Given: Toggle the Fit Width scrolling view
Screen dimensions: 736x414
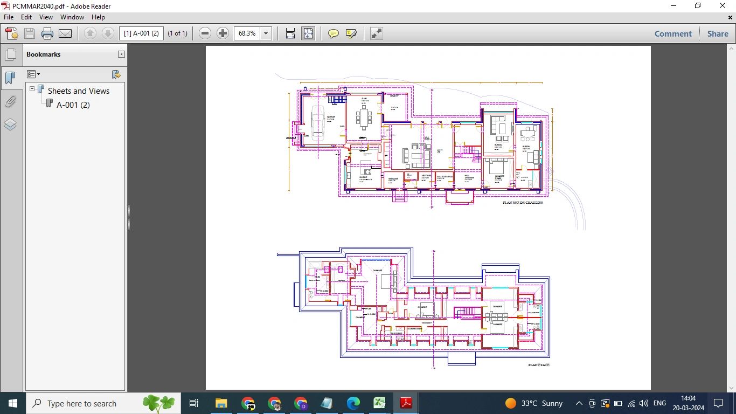Looking at the screenshot, I should click(x=290, y=33).
